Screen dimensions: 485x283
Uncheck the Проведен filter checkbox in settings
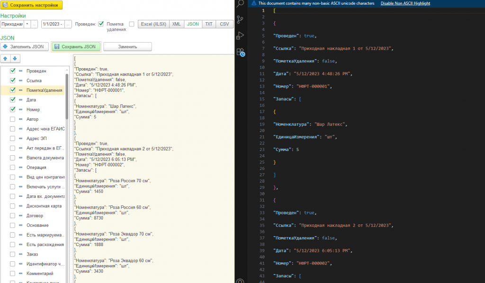click(101, 24)
